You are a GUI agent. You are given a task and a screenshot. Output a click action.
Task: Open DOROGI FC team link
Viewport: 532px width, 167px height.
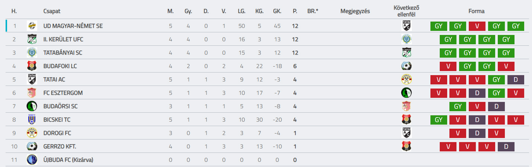coord(57,133)
